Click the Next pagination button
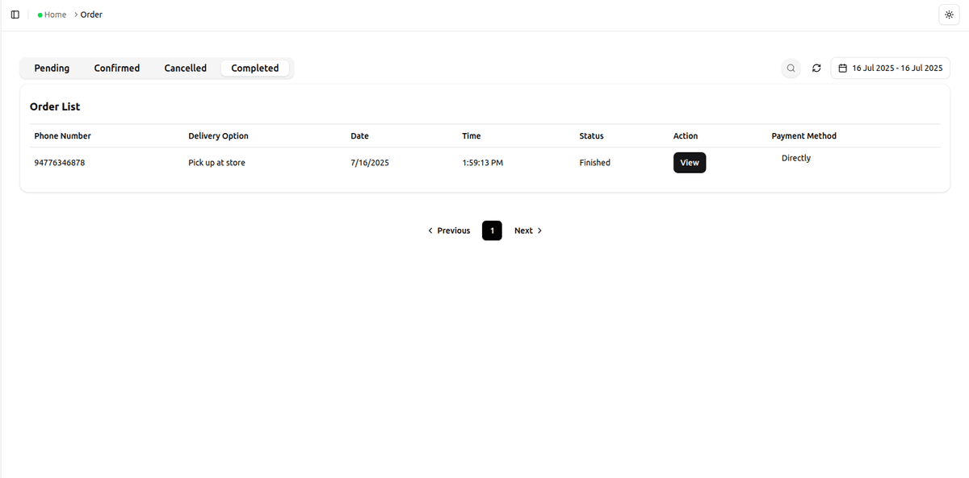The width and height of the screenshot is (969, 478). tap(523, 231)
